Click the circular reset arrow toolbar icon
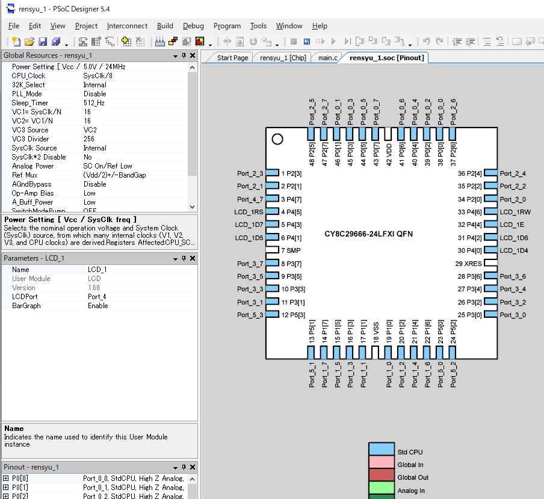 pos(253,42)
